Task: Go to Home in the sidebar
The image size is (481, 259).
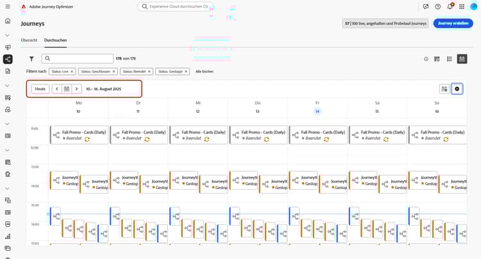Action: [8, 21]
